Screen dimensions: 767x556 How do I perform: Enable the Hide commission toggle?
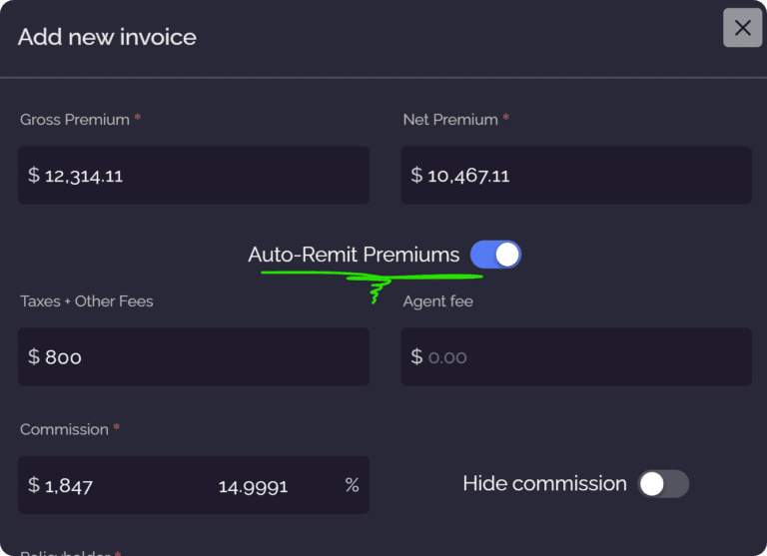coord(663,484)
